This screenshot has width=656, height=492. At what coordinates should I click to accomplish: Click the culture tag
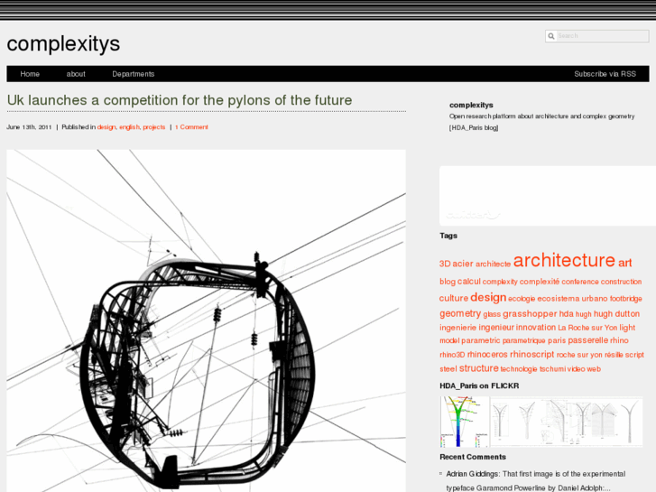(454, 298)
